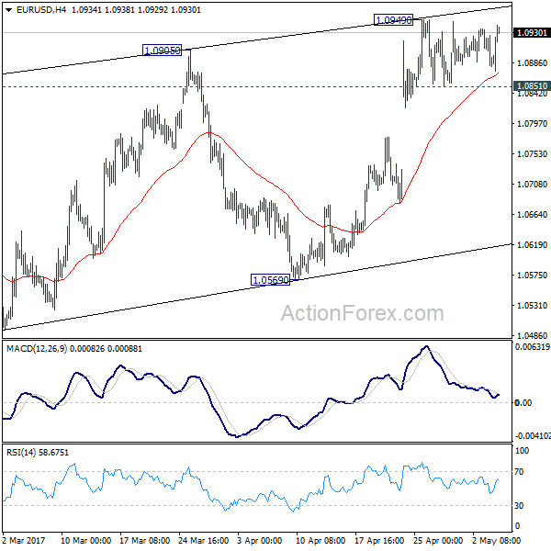Click the 25 Apr 00:00 date label
551x551 pixels.
[x=438, y=540]
